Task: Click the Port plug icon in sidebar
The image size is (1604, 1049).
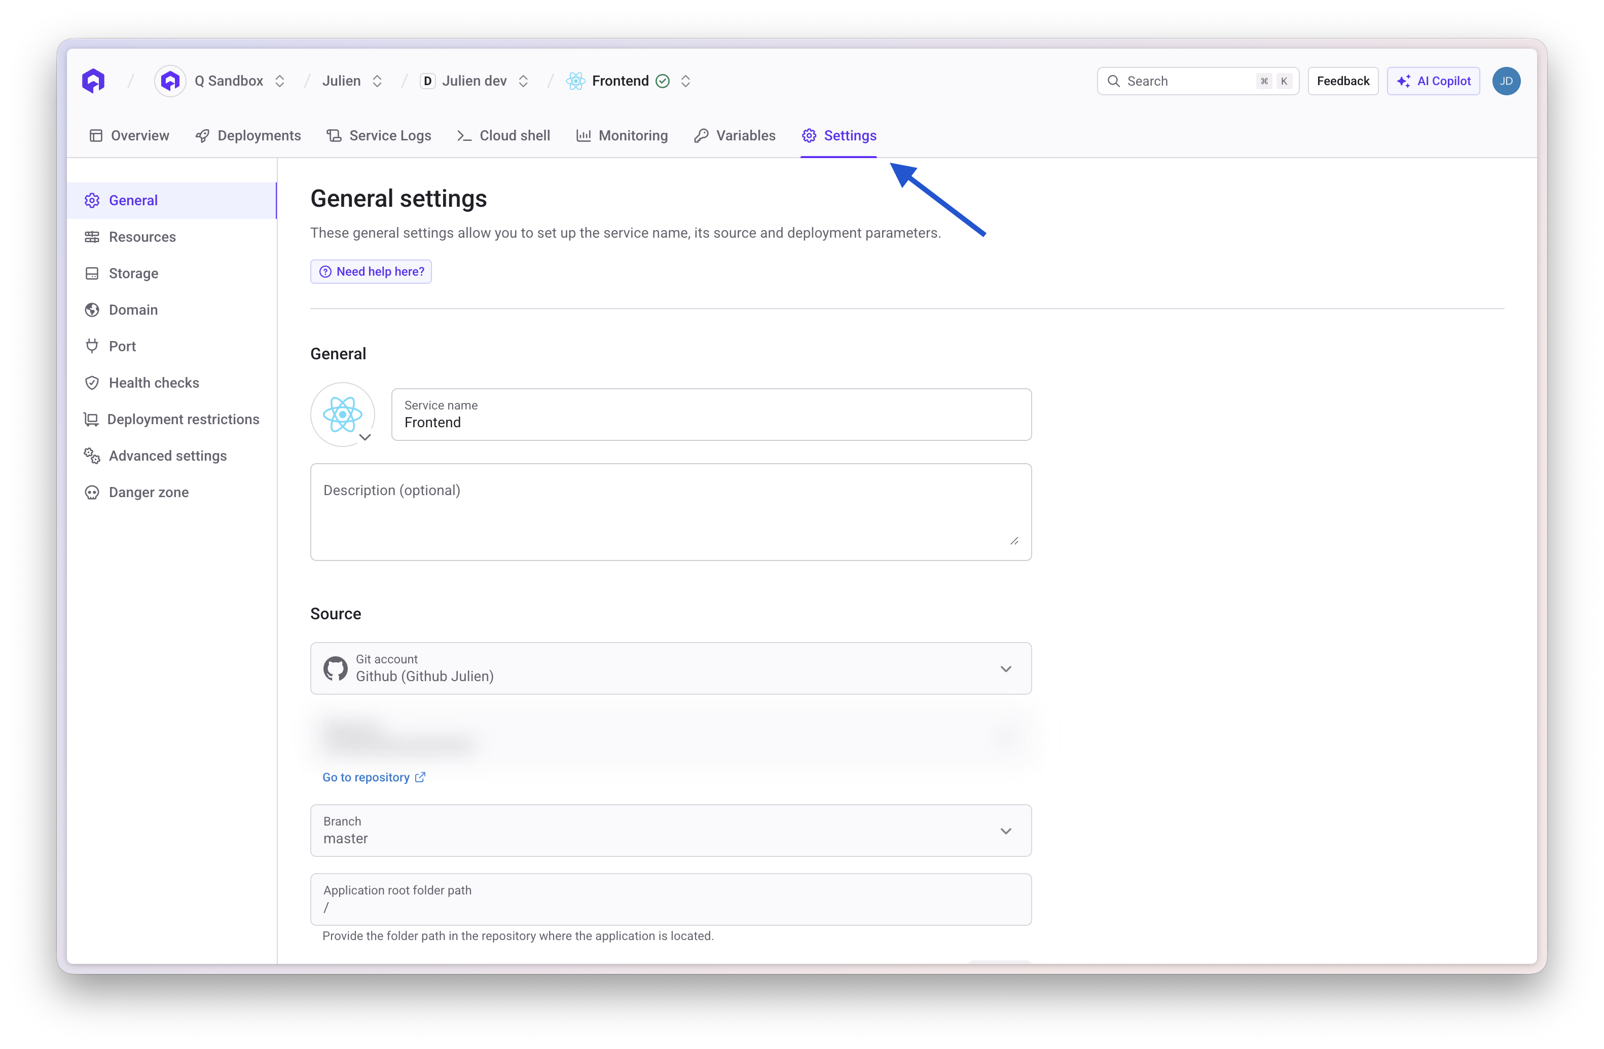Action: [x=92, y=346]
